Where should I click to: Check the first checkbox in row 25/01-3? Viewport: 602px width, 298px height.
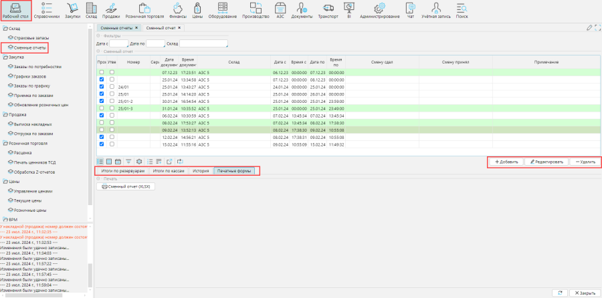[x=102, y=108]
